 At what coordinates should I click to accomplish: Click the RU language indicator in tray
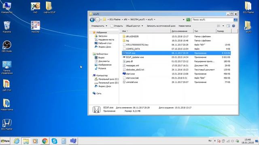(x=210, y=141)
